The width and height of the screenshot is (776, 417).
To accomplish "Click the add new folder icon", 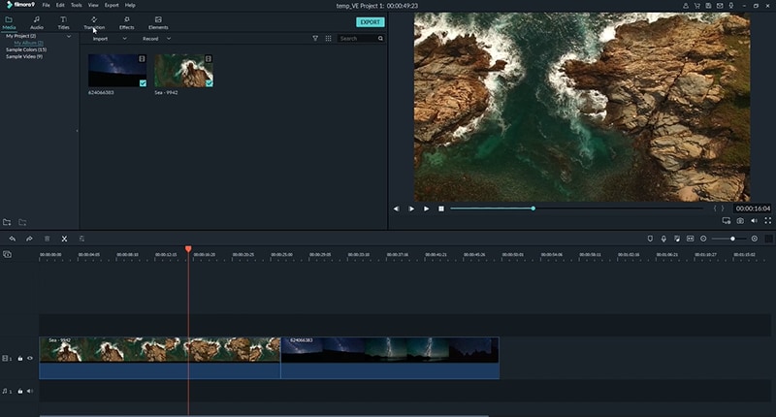I will coord(7,223).
